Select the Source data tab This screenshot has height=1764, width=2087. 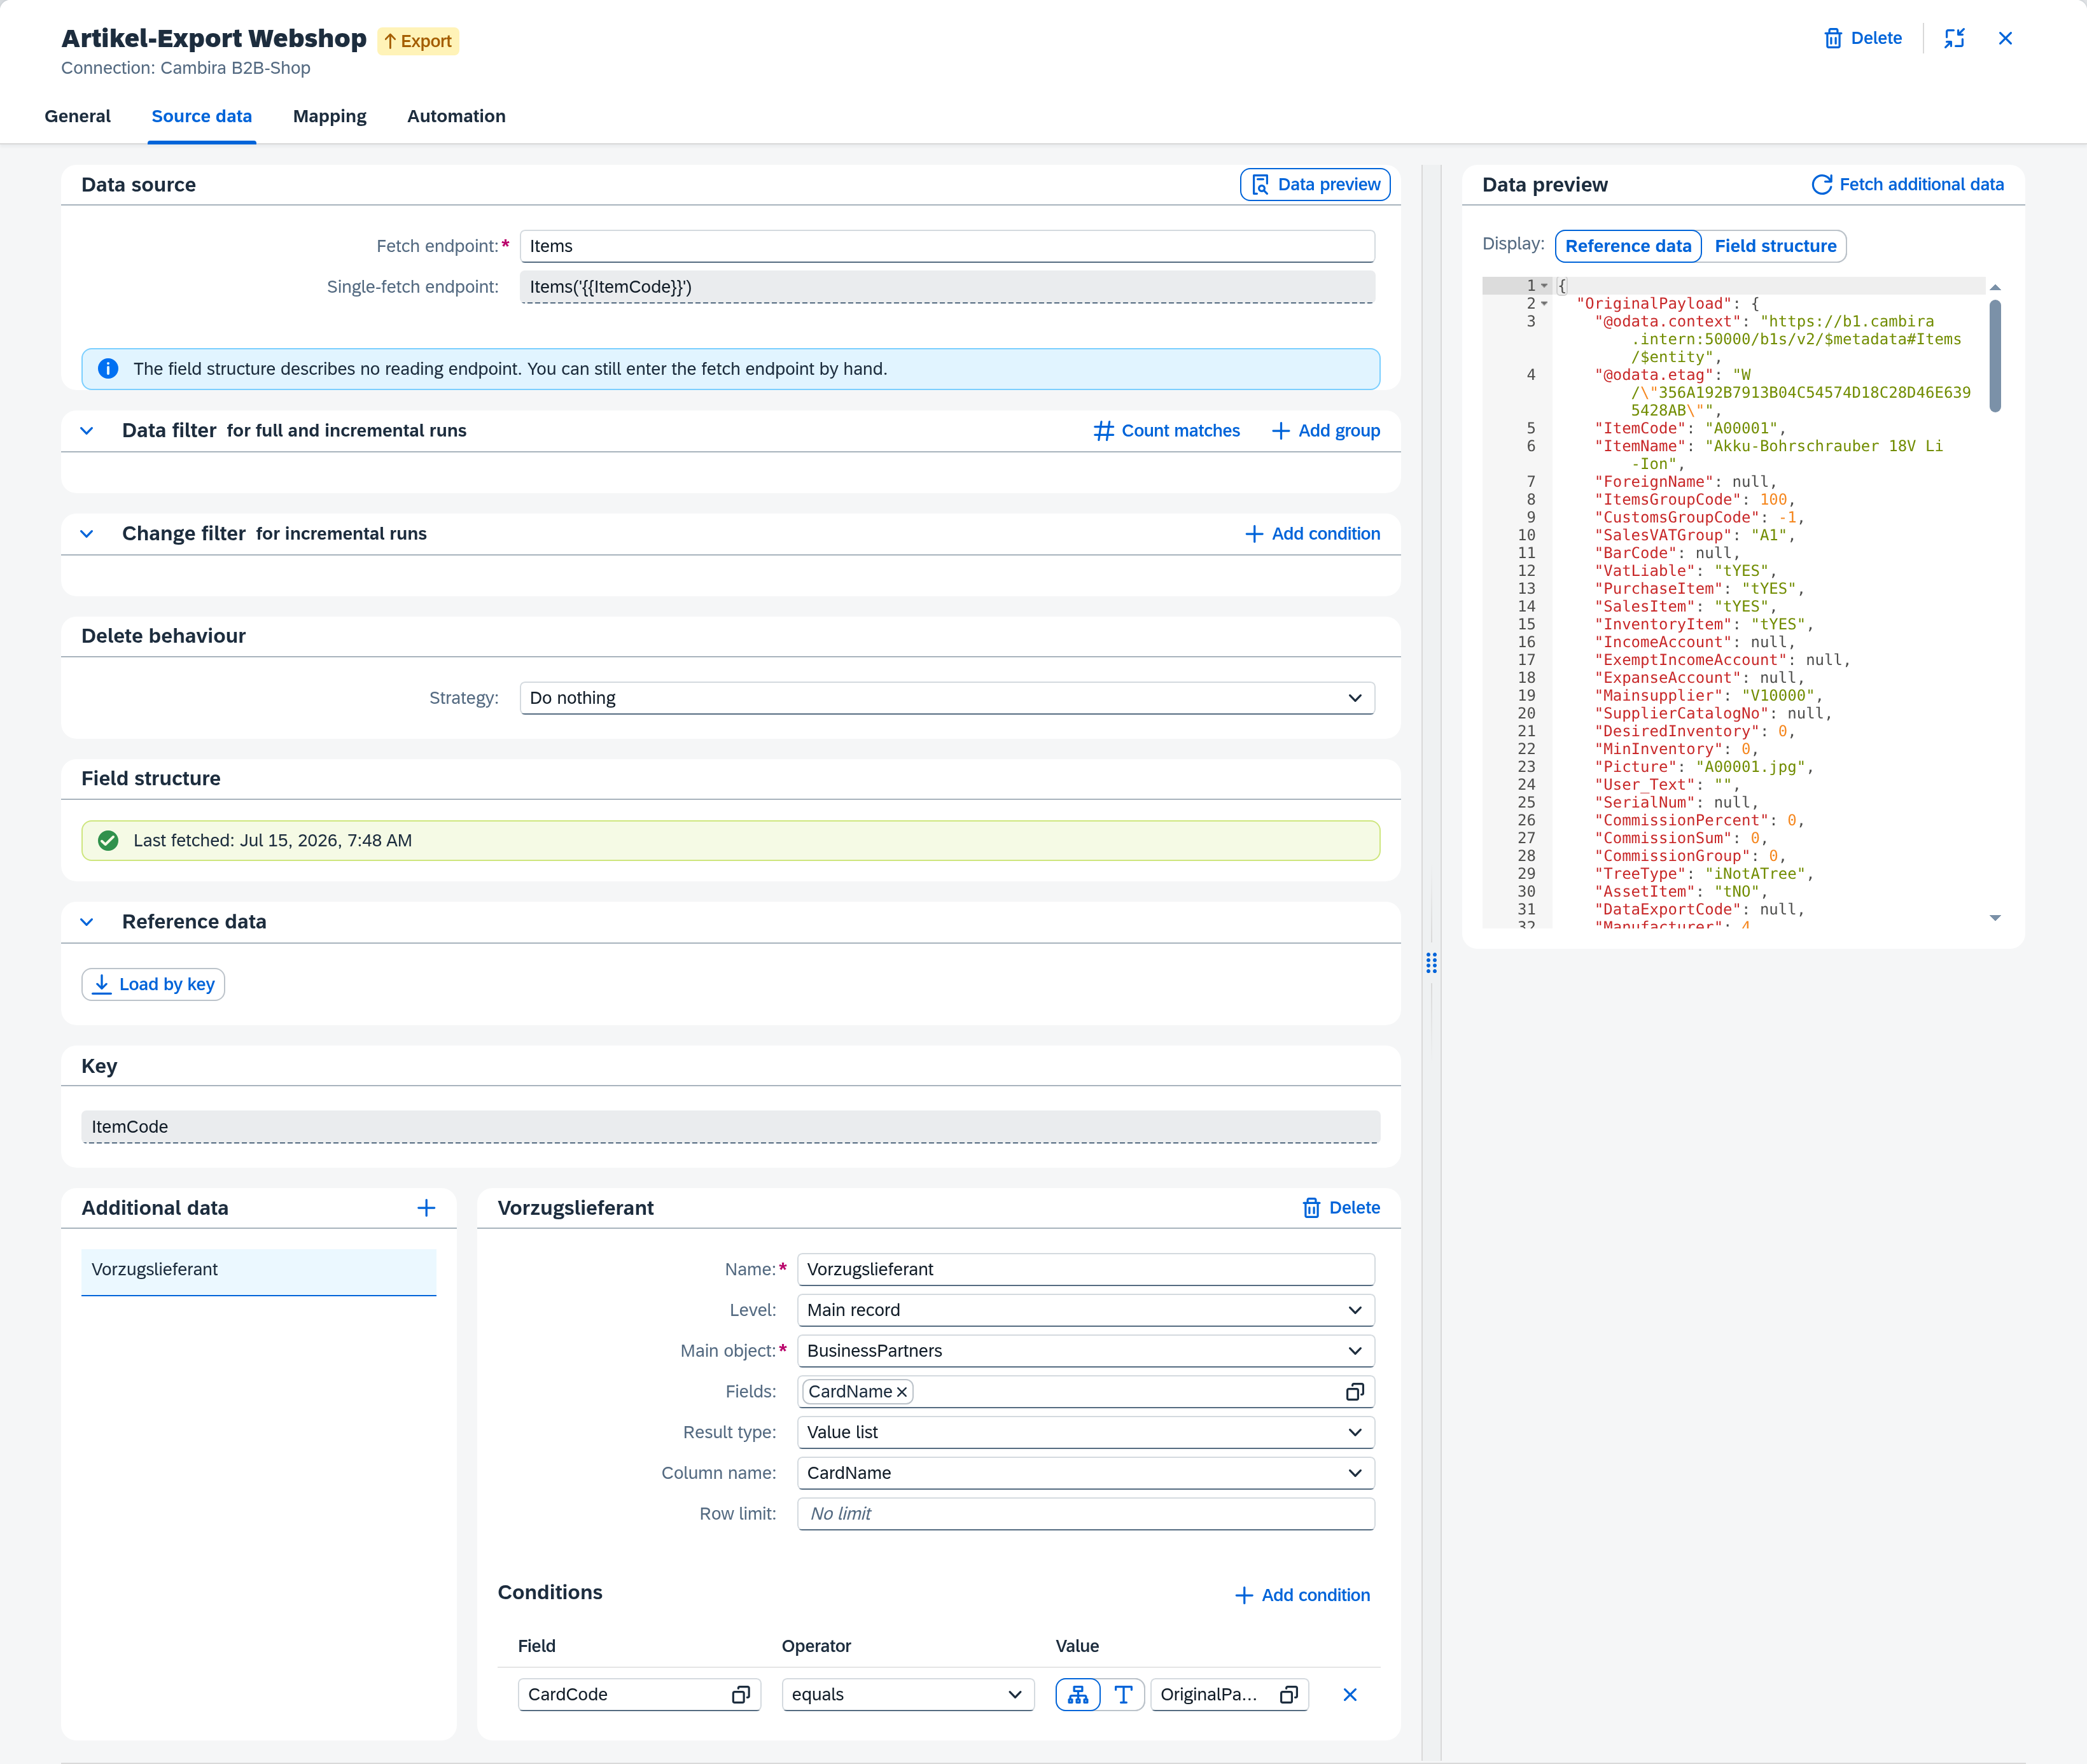point(202,116)
